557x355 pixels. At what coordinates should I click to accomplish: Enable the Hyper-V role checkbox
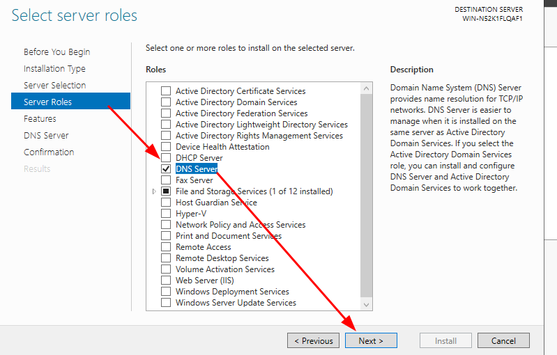pos(166,214)
